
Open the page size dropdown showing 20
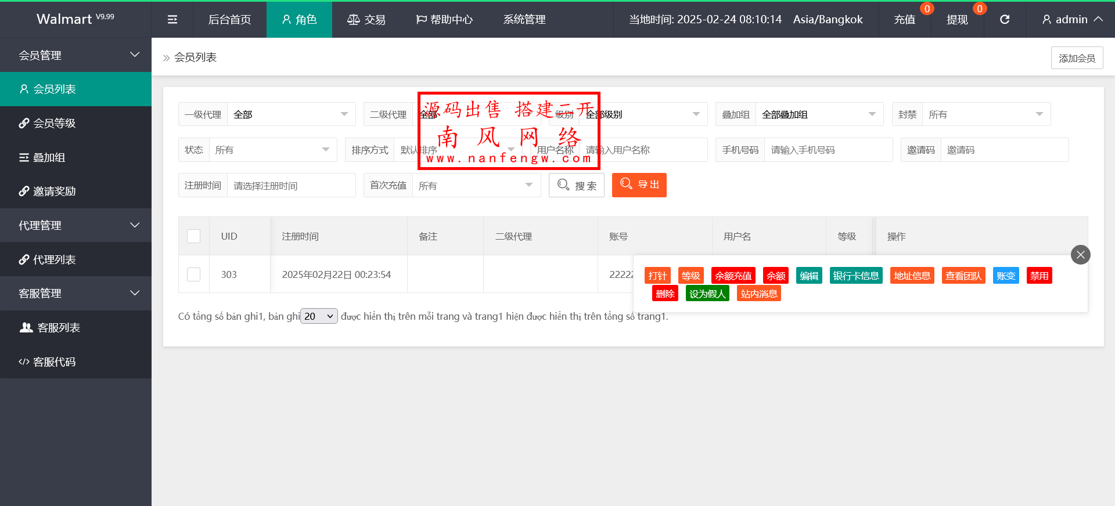pyautogui.click(x=319, y=316)
